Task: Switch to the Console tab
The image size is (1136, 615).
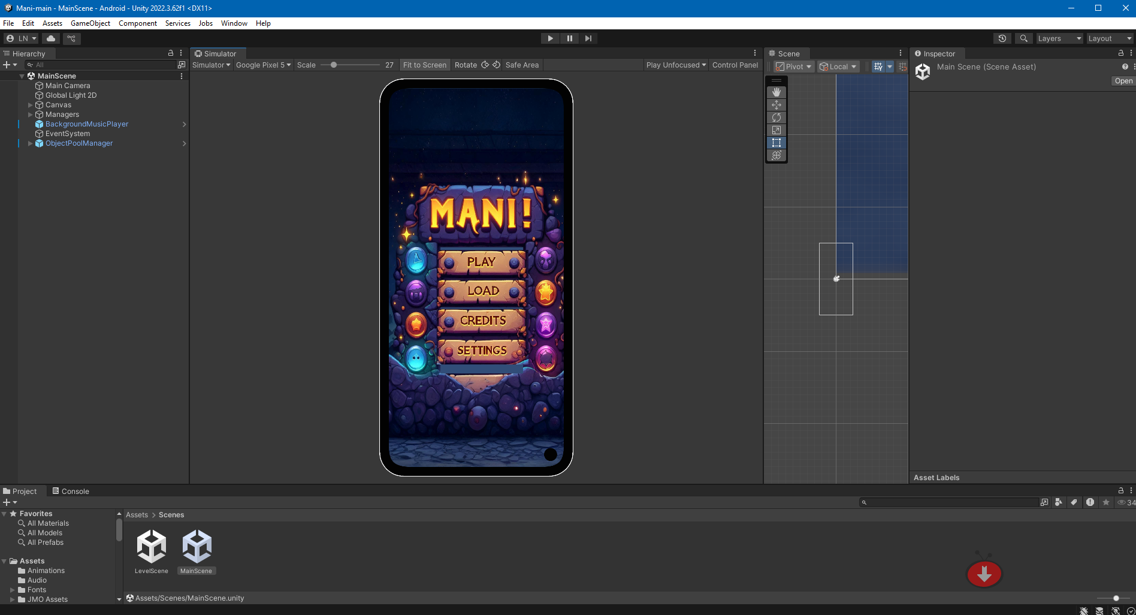Action: tap(71, 491)
